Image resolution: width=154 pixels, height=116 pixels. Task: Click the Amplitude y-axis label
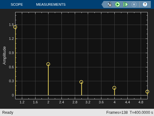[x=4, y=55]
